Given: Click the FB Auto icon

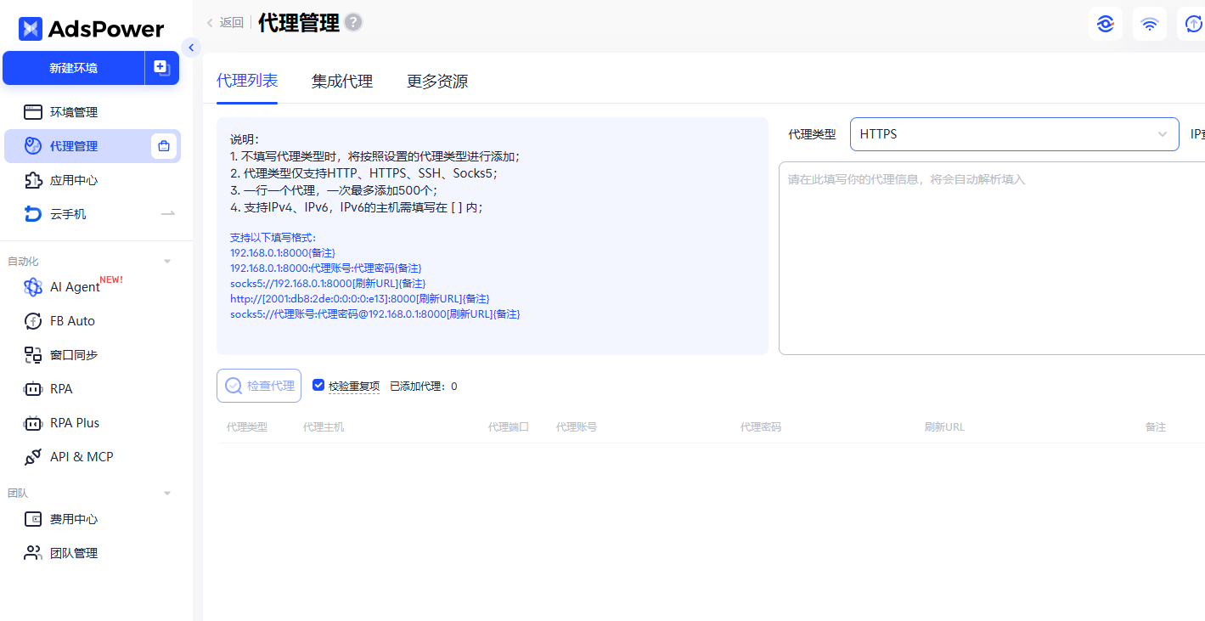Looking at the screenshot, I should (x=33, y=321).
